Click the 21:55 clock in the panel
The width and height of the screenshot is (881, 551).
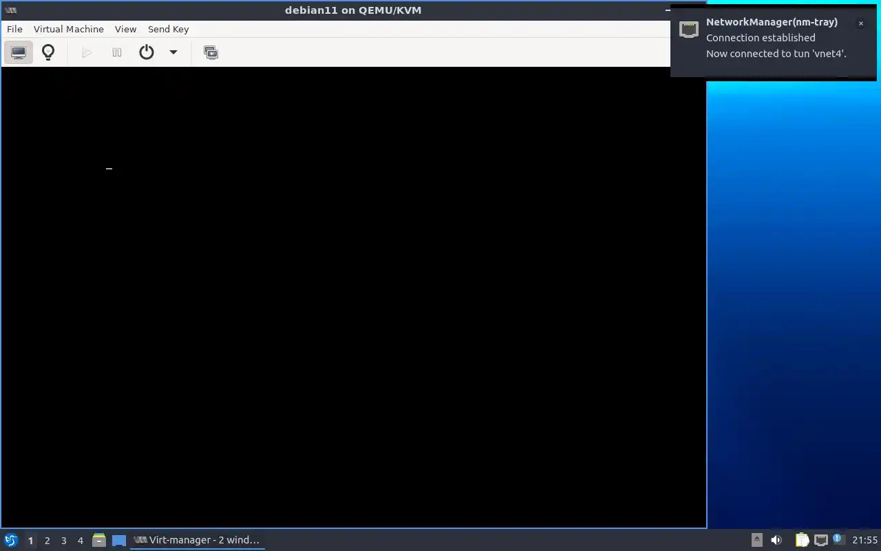[865, 540]
